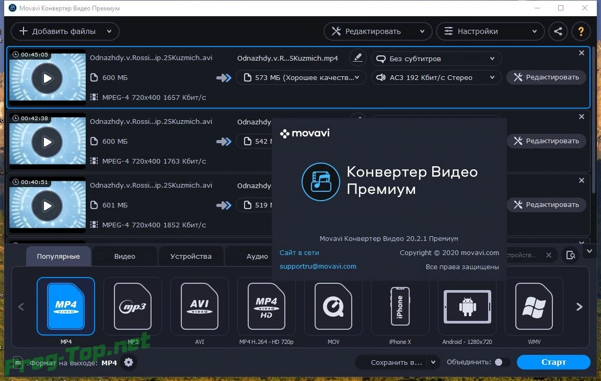
Task: Expand the Сохранить в arrow dropdown
Action: pyautogui.click(x=433, y=362)
